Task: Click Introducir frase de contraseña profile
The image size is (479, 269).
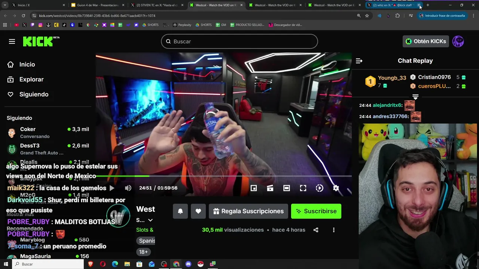Action: coord(442,16)
